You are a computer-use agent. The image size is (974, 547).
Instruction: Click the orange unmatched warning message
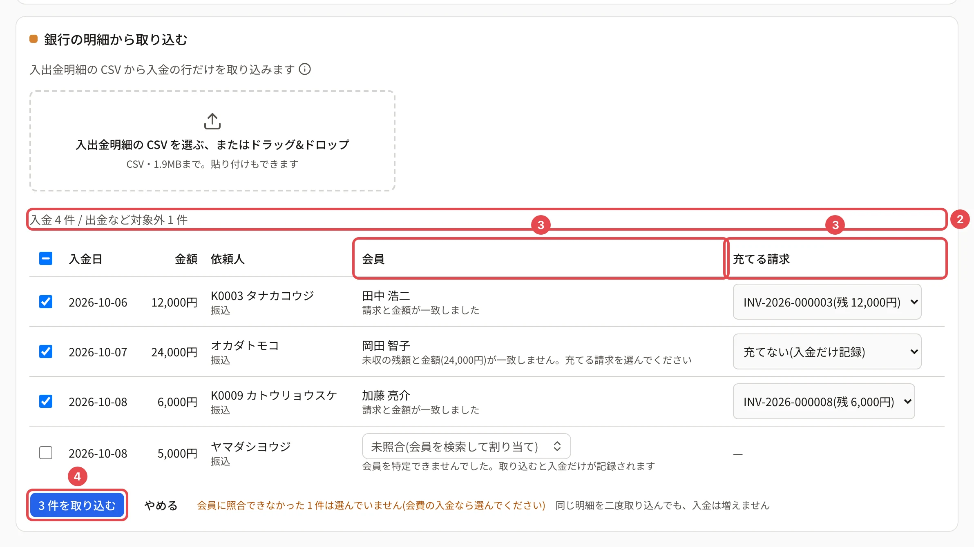[x=371, y=505]
